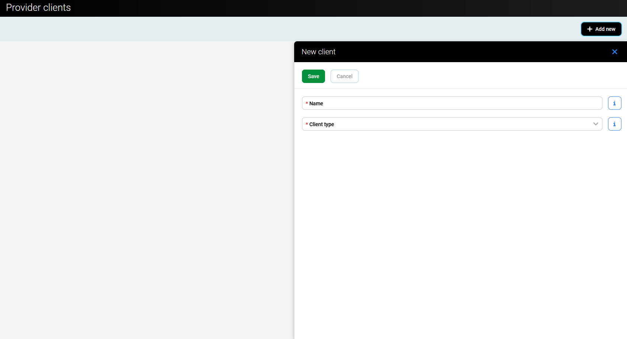Screen dimensions: 627x339
Task: Click the Add new button
Action: [x=601, y=29]
